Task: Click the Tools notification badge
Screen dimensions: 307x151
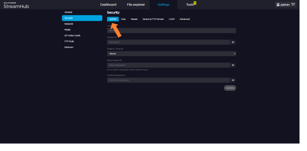Action: 195,3
